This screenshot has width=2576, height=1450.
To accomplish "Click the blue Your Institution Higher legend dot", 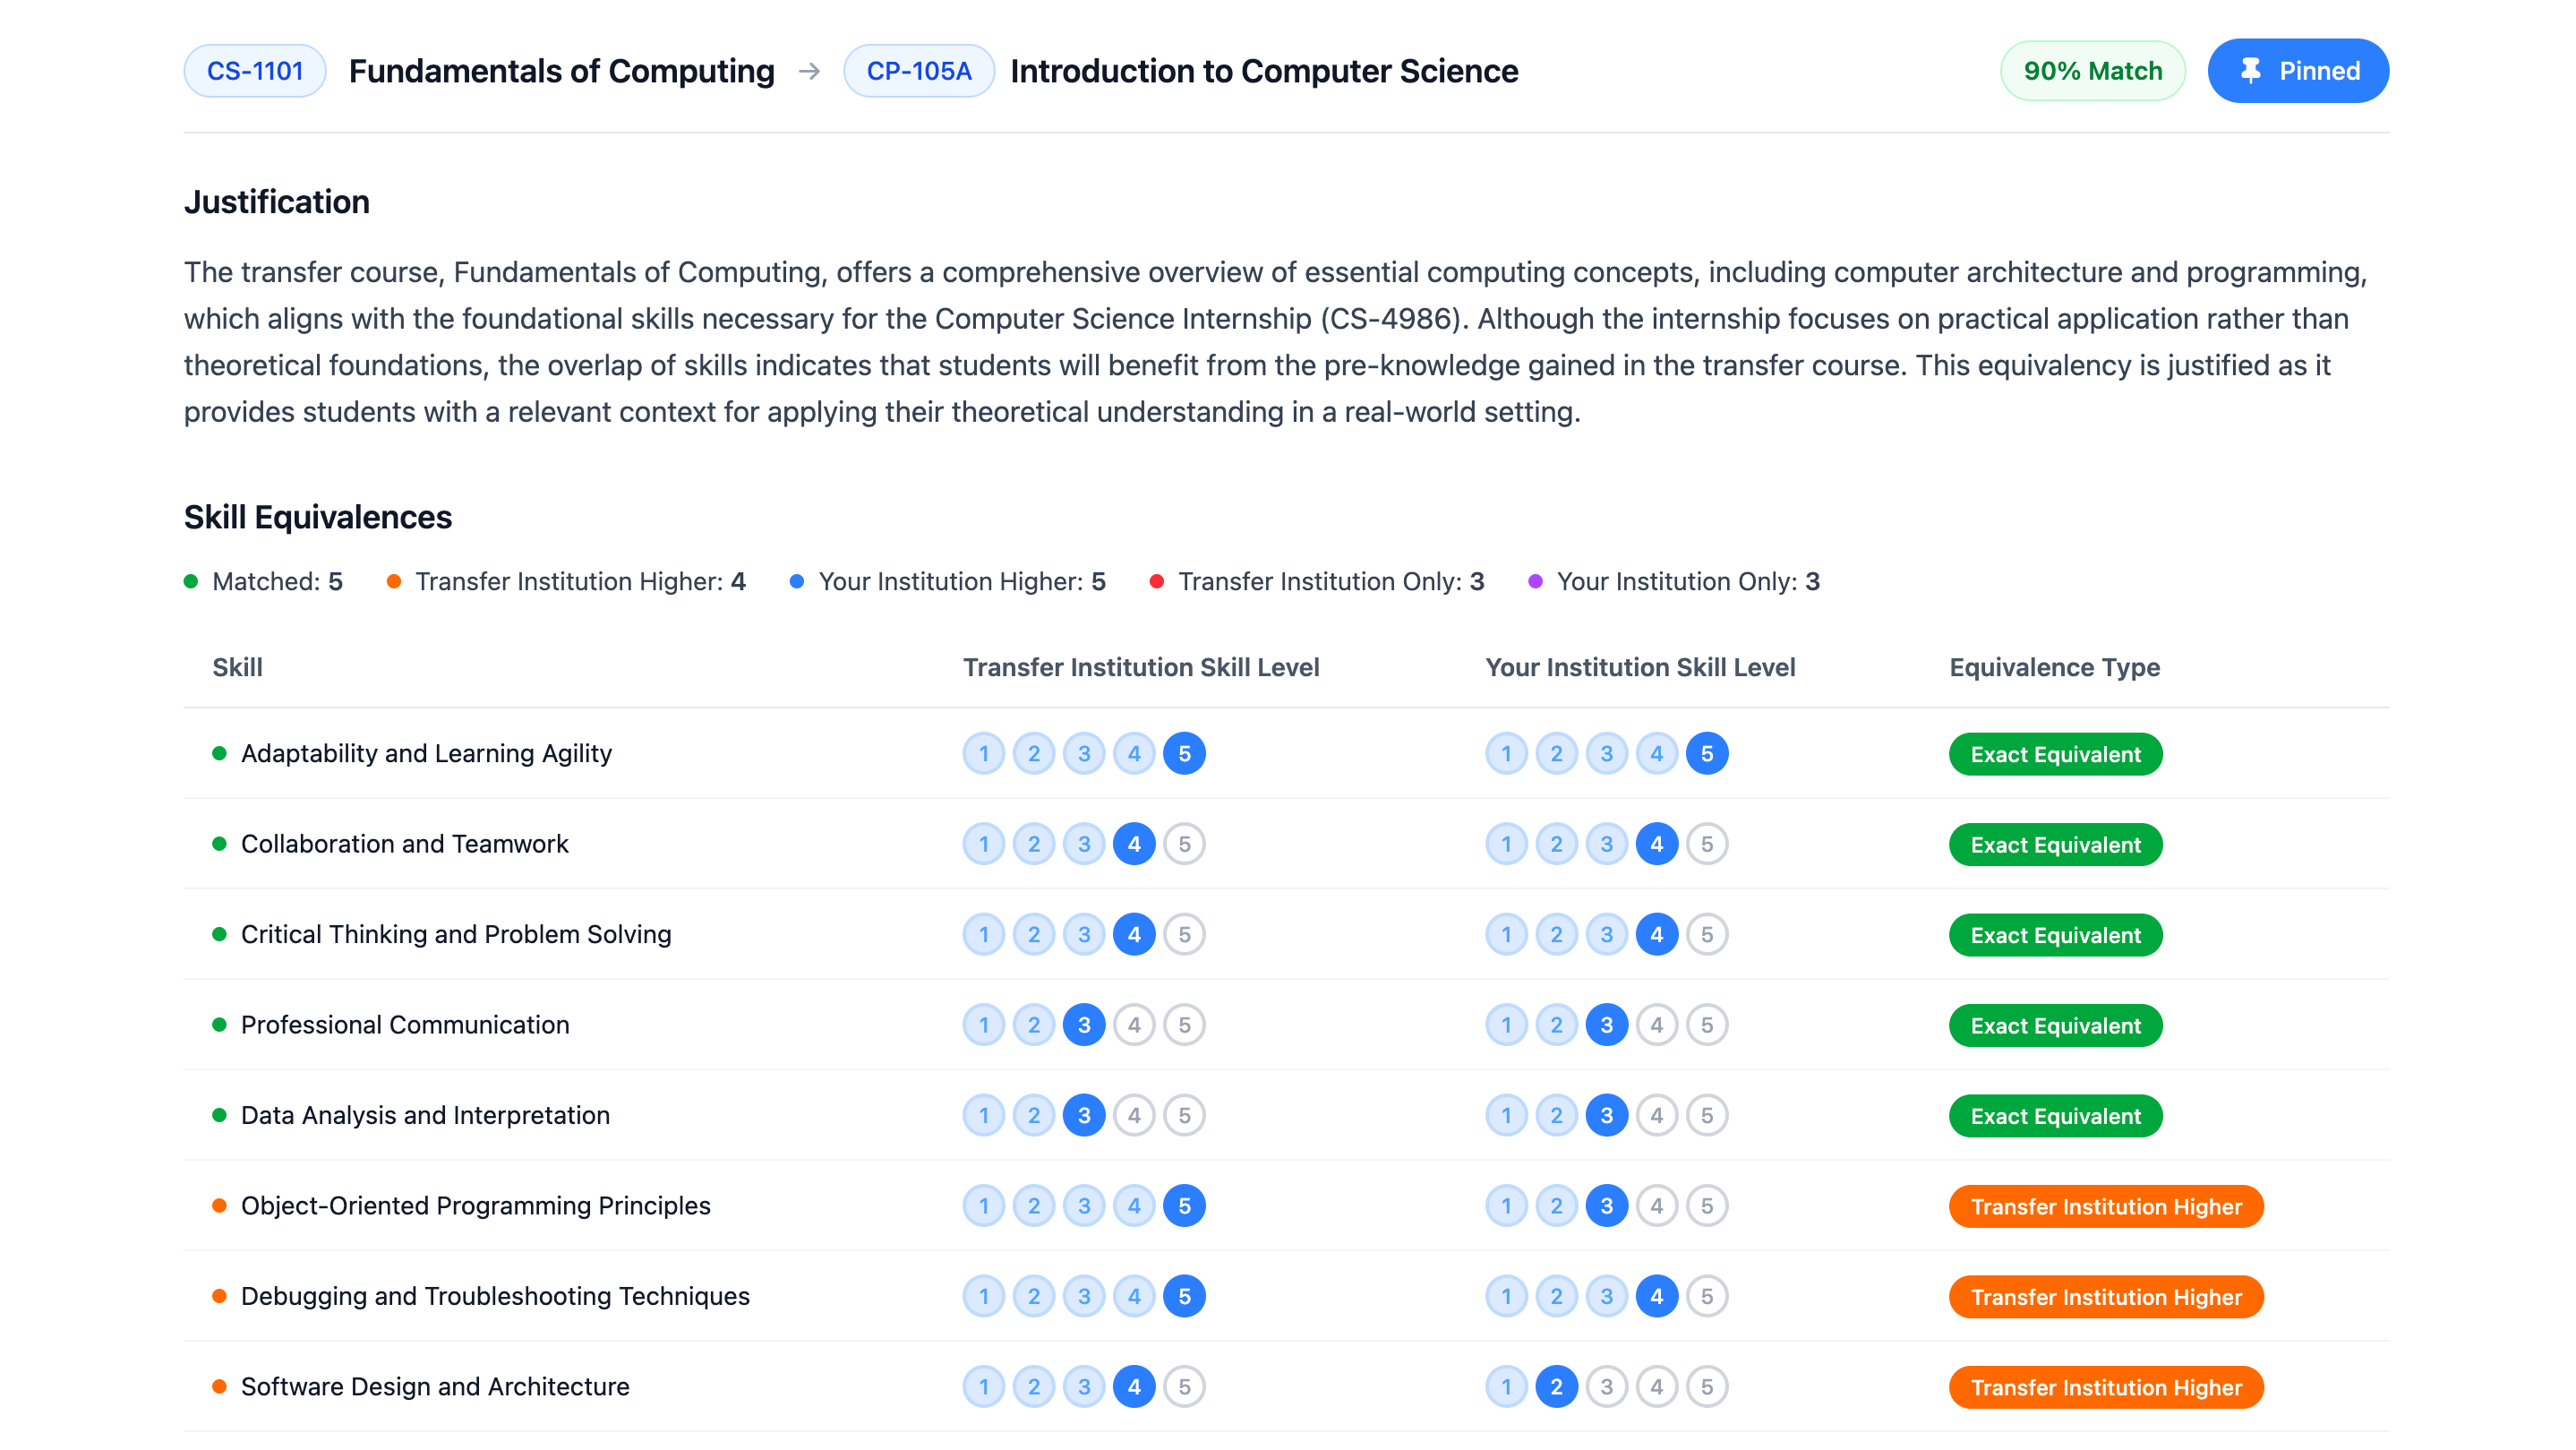I will [796, 581].
